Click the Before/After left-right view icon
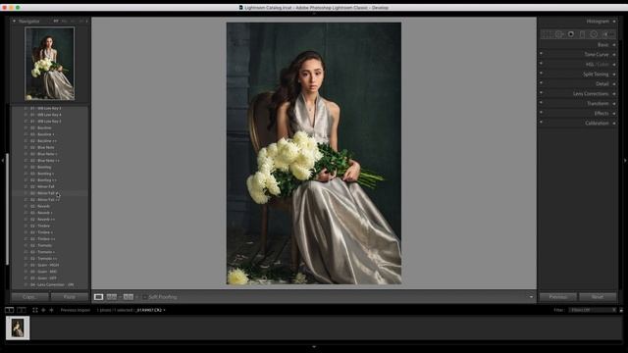The width and height of the screenshot is (628, 353). 112,297
